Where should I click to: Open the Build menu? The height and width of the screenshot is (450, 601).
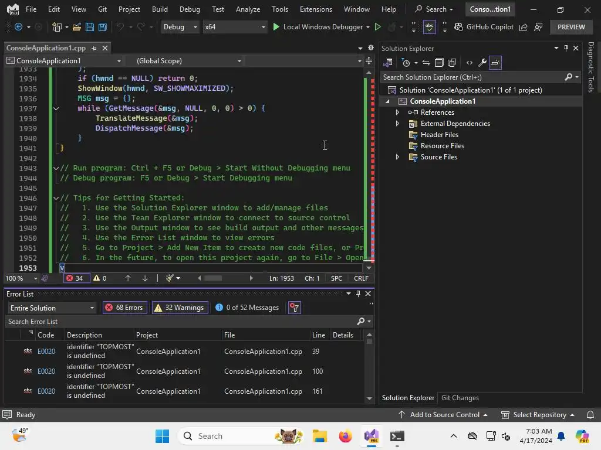click(x=160, y=9)
